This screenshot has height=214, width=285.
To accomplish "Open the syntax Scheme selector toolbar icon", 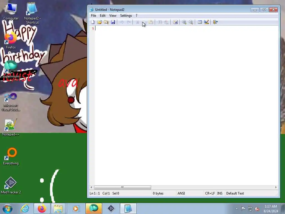I will click(x=200, y=22).
